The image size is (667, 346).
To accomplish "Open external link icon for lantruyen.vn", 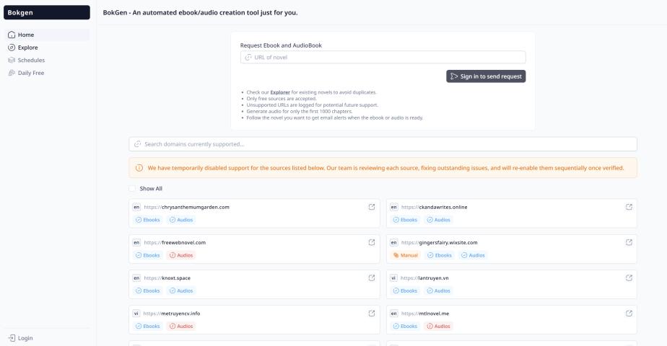I will 629,278.
